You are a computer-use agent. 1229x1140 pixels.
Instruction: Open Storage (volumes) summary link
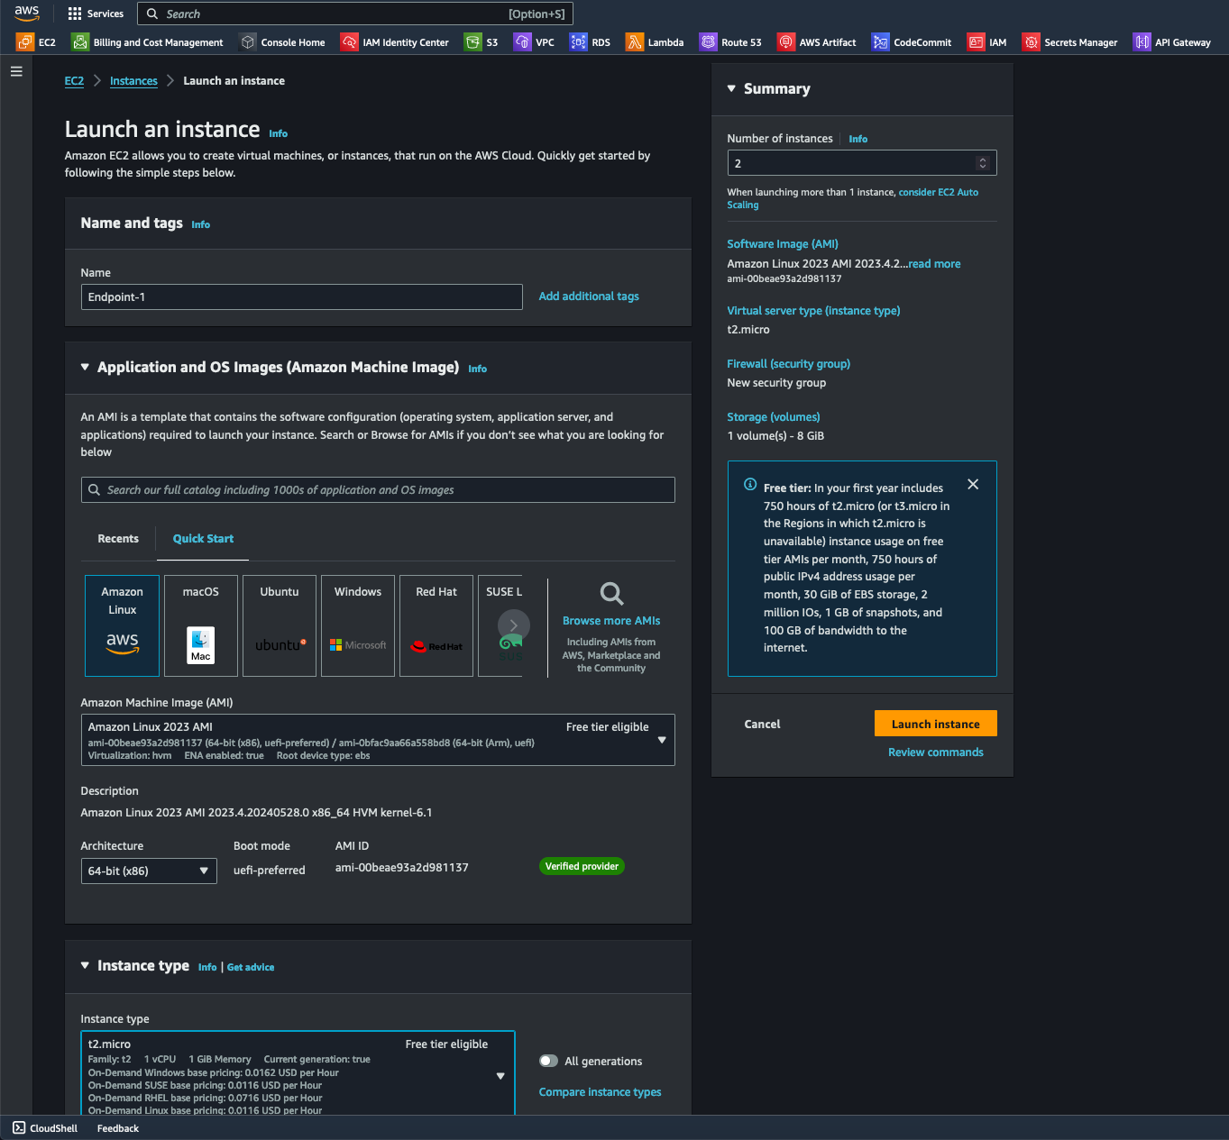[774, 416]
